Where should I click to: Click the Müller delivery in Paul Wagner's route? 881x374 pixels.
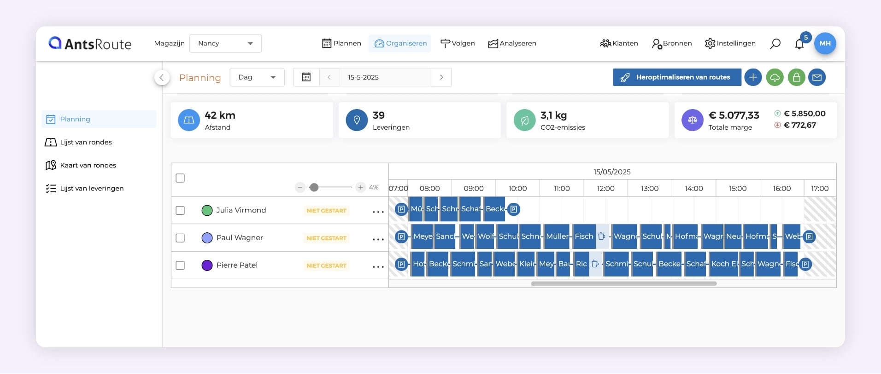coord(557,236)
